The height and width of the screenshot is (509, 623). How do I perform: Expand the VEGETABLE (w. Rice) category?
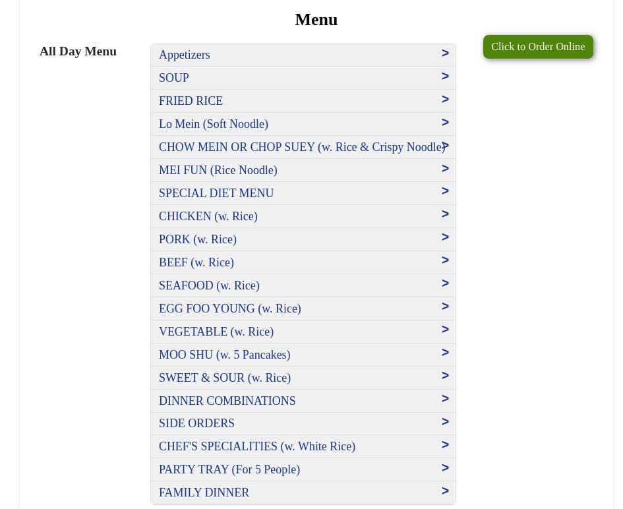pyautogui.click(x=303, y=332)
